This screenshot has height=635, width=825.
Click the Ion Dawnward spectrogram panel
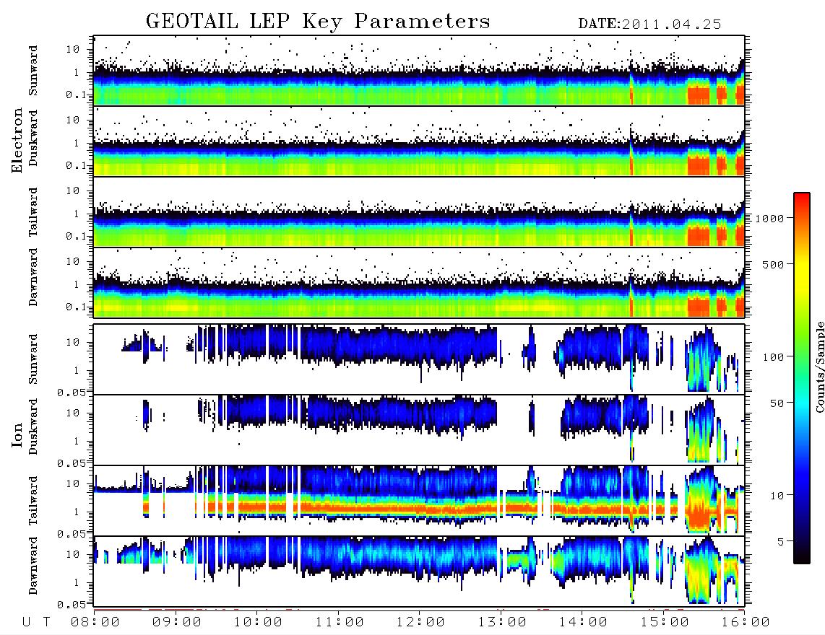click(419, 571)
